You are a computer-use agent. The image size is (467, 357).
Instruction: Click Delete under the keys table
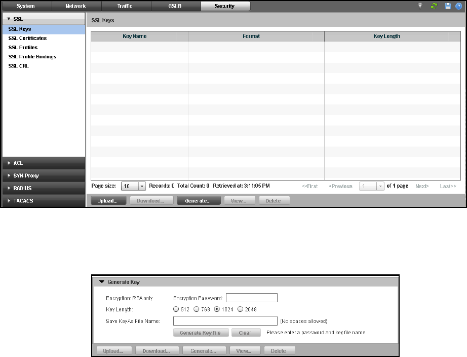(275, 201)
